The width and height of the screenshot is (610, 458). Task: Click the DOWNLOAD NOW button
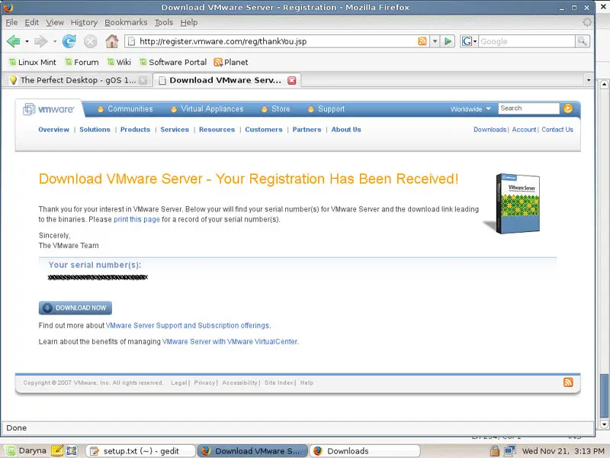pos(75,308)
